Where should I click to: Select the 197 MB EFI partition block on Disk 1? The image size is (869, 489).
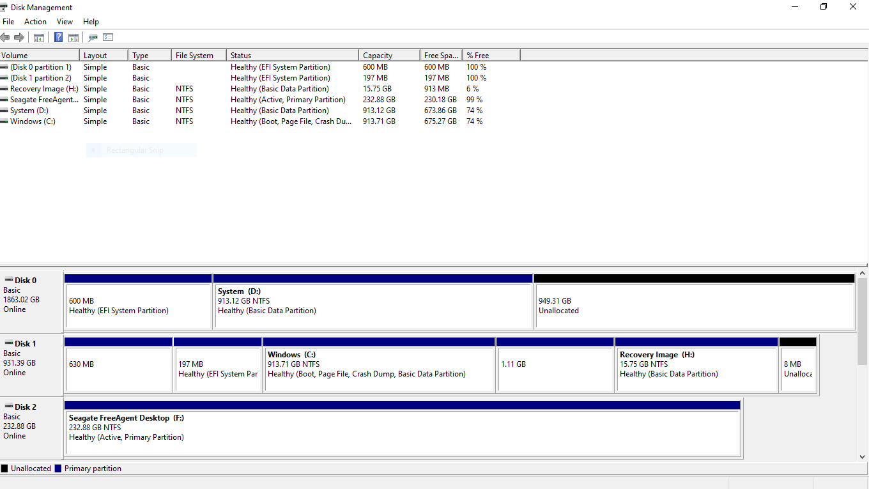click(218, 365)
